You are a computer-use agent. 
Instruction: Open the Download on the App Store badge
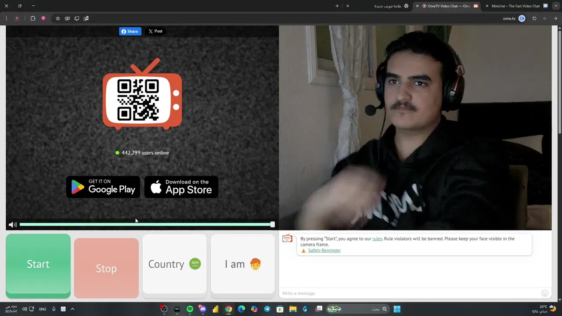click(181, 187)
